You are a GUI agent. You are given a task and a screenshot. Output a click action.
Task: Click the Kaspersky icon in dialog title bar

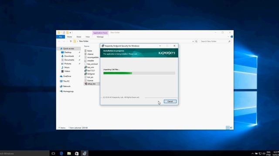tap(103, 46)
